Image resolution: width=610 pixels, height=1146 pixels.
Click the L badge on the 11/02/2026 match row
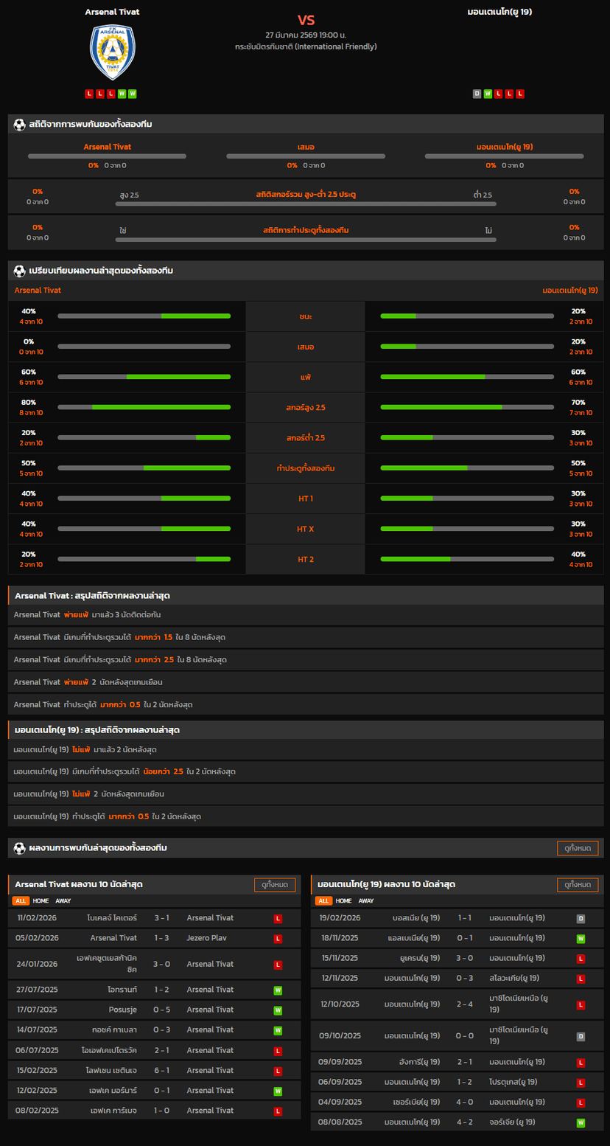point(278,918)
